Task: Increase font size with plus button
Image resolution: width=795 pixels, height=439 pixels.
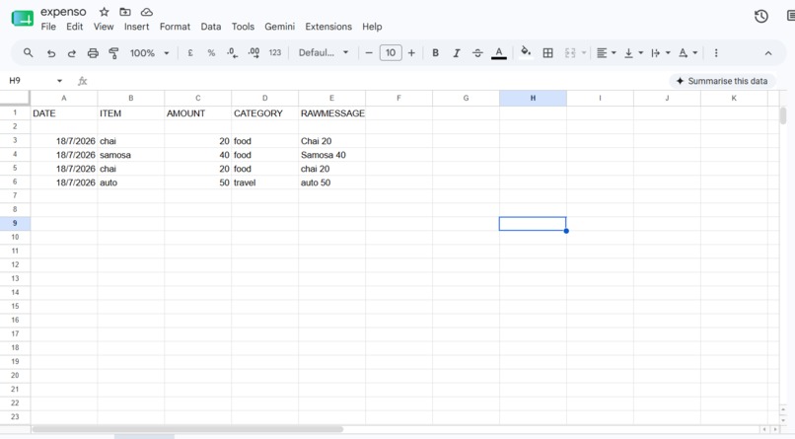Action: click(411, 52)
